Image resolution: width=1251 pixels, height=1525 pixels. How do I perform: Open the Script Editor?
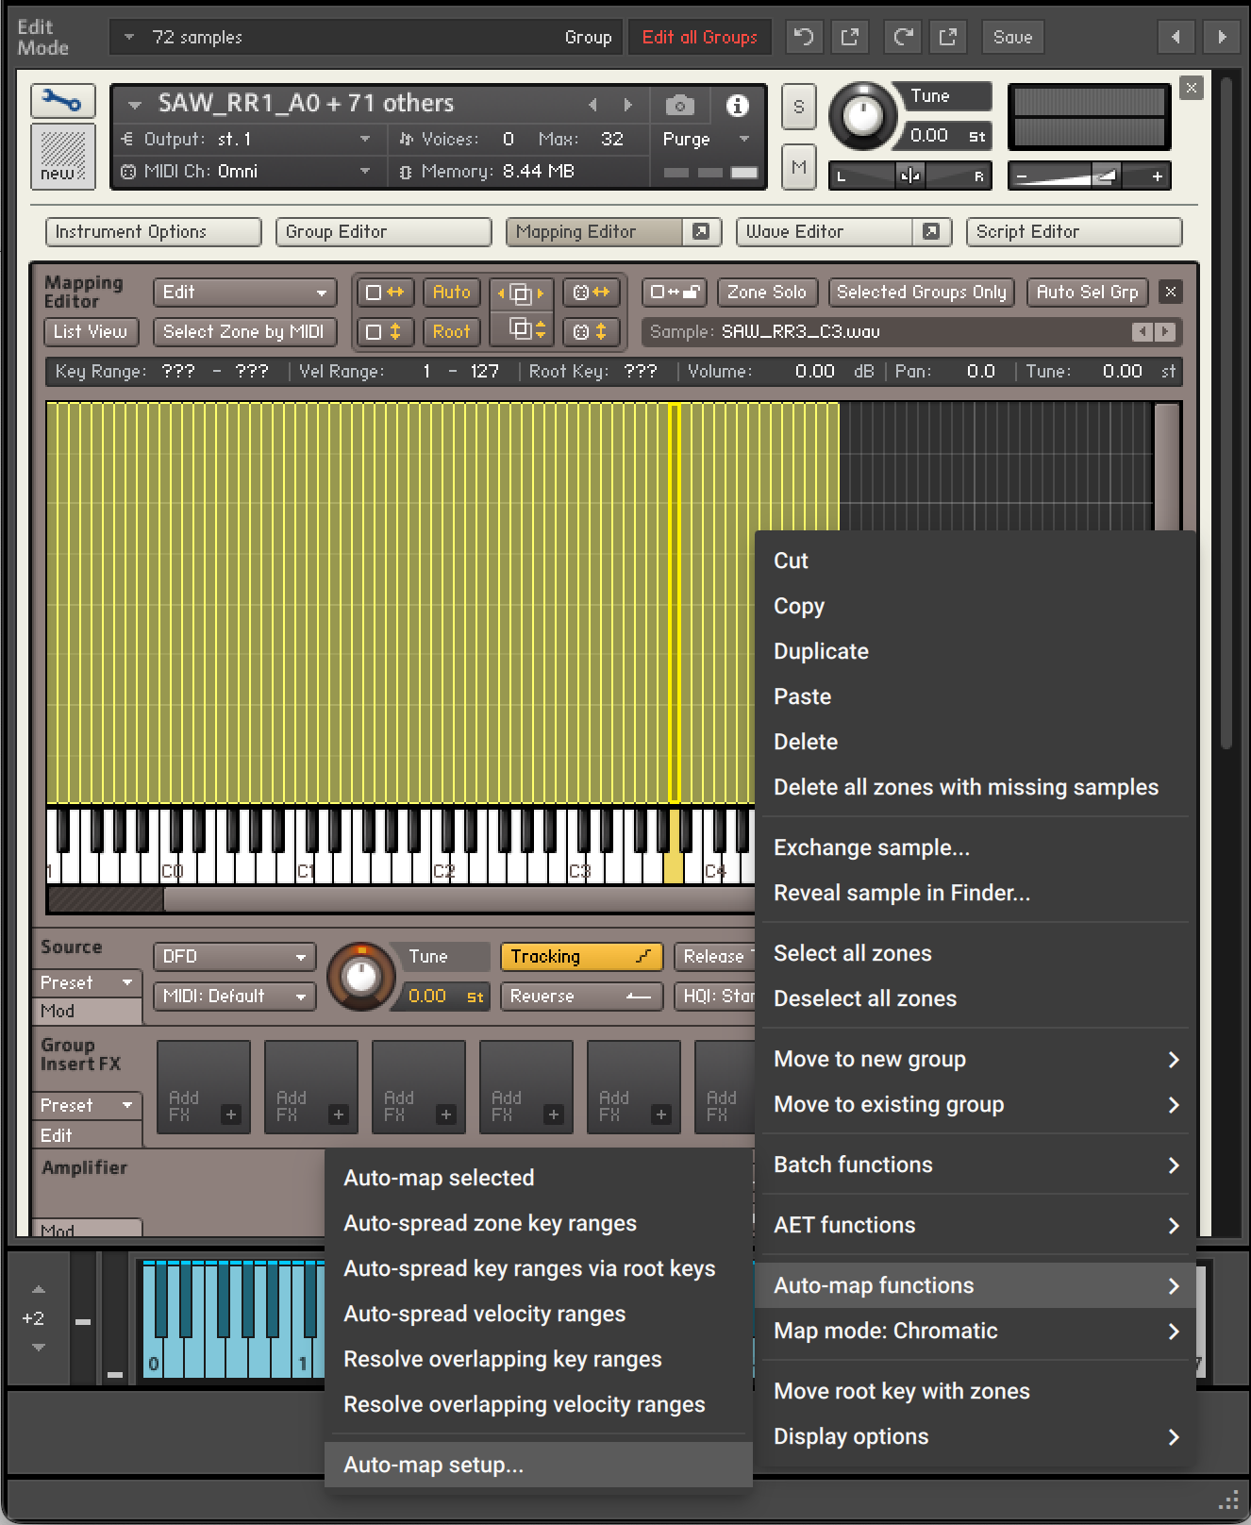coord(1074,231)
